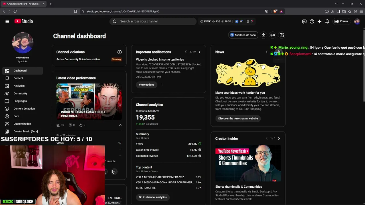Open Customization in the sidebar
365x205 pixels.
click(23, 124)
